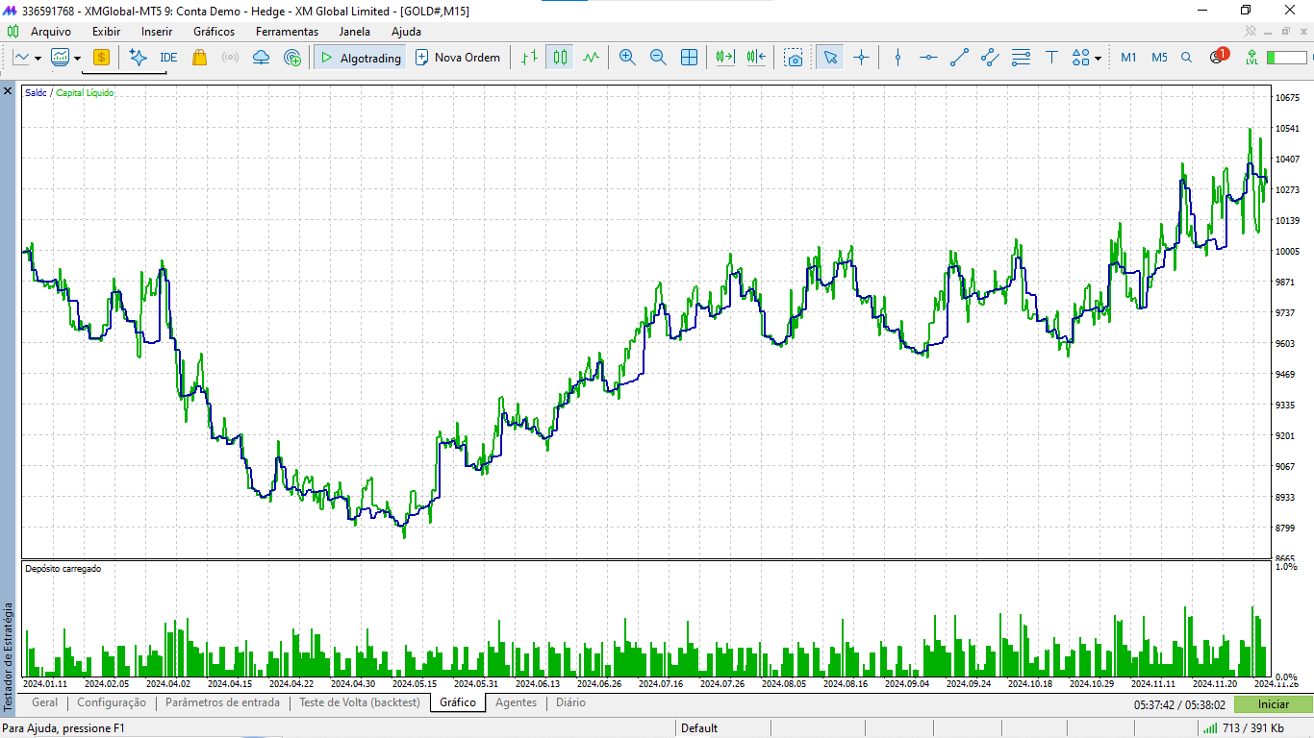Screen dimensions: 1314x738
Task: Click the elapsed time 05:37:42 / 05:38:02
Action: point(1179,704)
